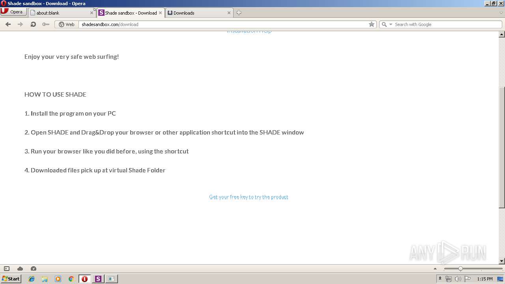Go back to previous page

(8, 24)
